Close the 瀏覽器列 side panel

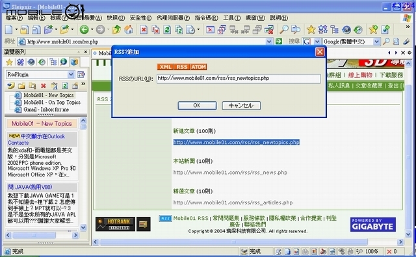(85, 52)
